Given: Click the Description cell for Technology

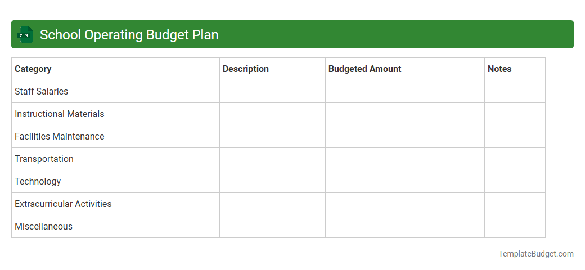Looking at the screenshot, I should [x=272, y=181].
